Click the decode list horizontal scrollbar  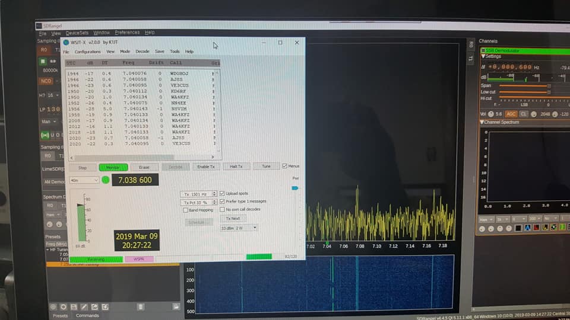(x=142, y=158)
